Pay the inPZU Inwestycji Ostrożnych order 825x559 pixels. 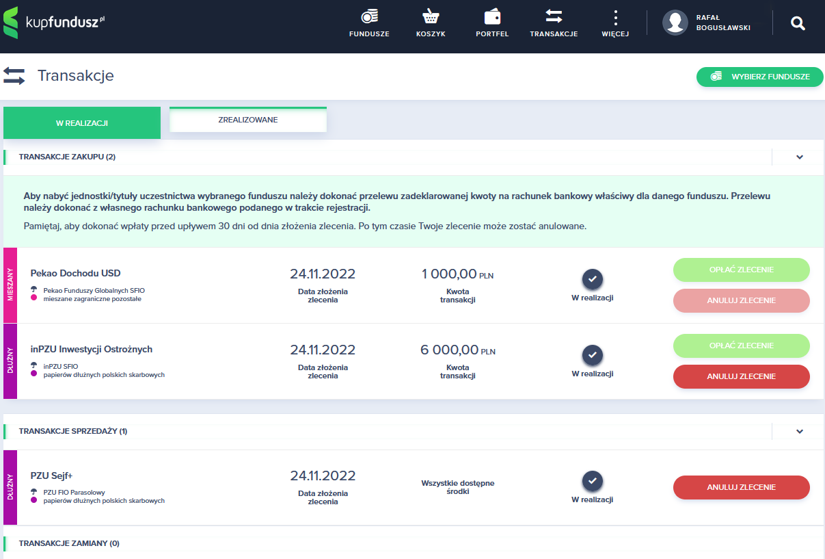tap(742, 346)
